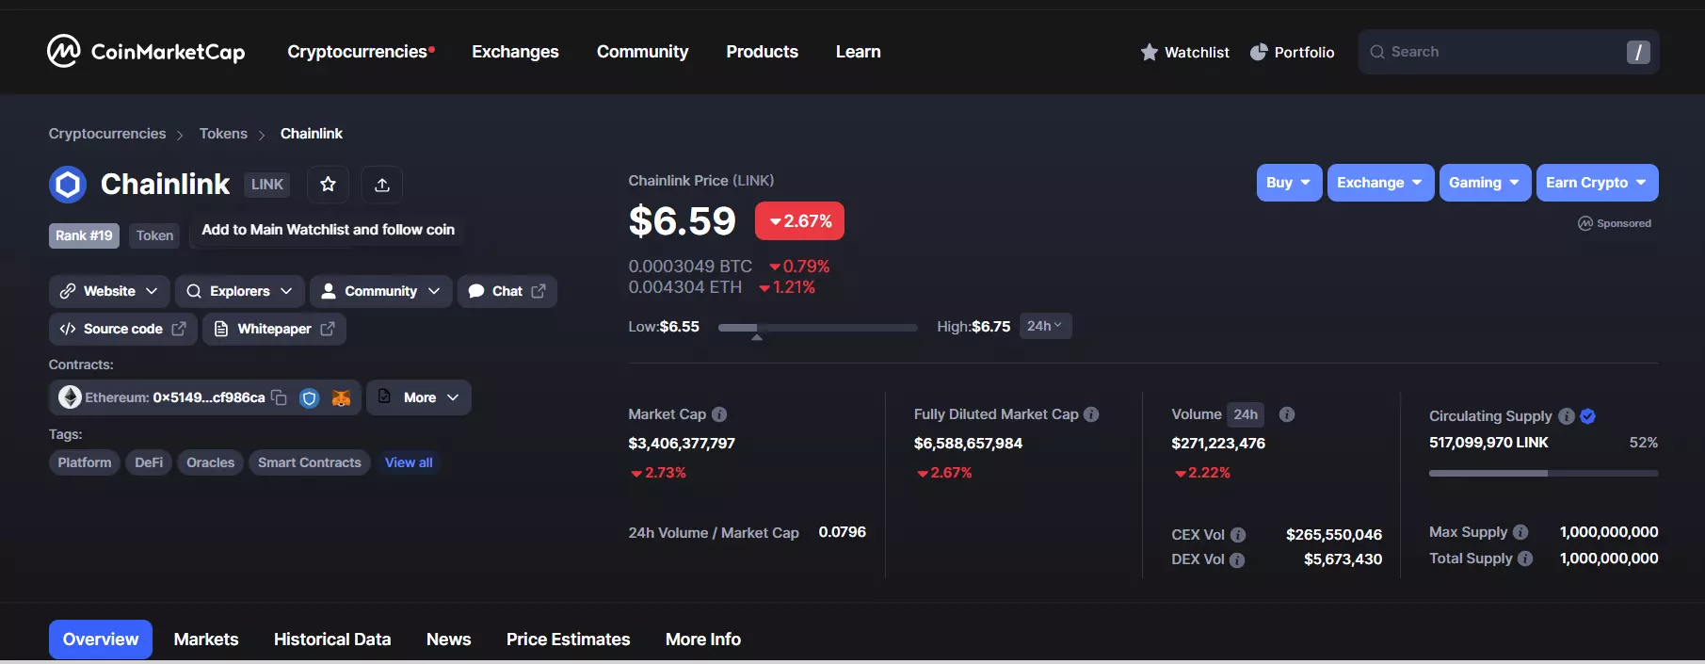1705x664 pixels.
Task: Click the slash shortcut key badge
Action: (x=1638, y=52)
